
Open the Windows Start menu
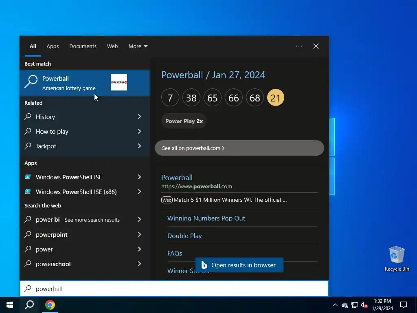coord(10,305)
